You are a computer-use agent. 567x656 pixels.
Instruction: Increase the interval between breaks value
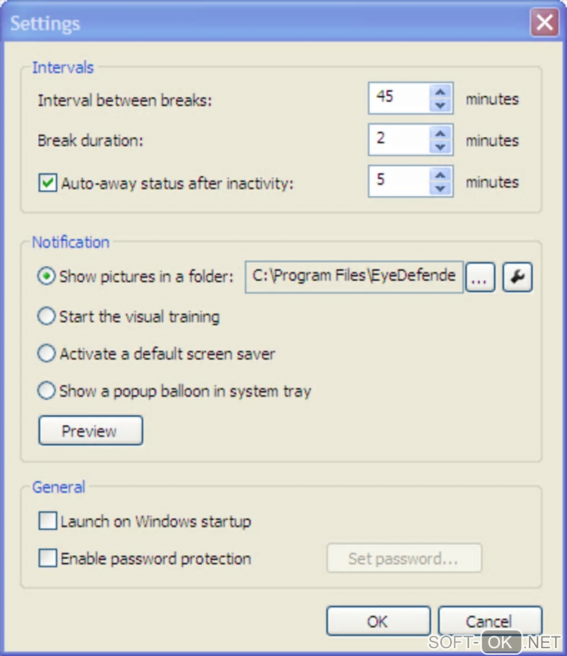click(x=440, y=92)
